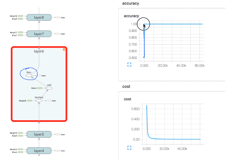
Task: Select the Relu op node in layer6
Action: 29,76
